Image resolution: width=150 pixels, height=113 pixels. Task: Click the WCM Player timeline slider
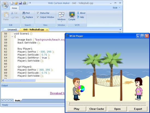107,104
